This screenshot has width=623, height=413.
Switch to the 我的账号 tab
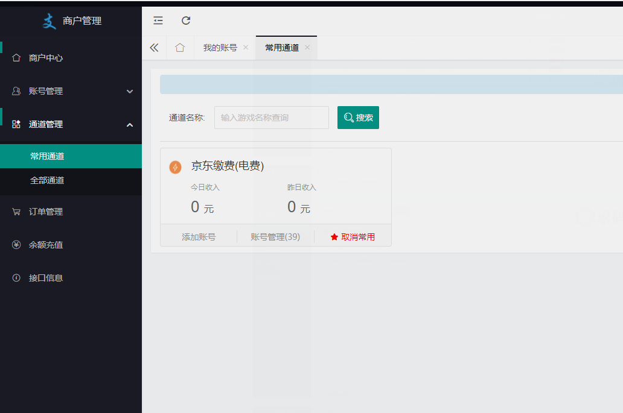click(220, 48)
